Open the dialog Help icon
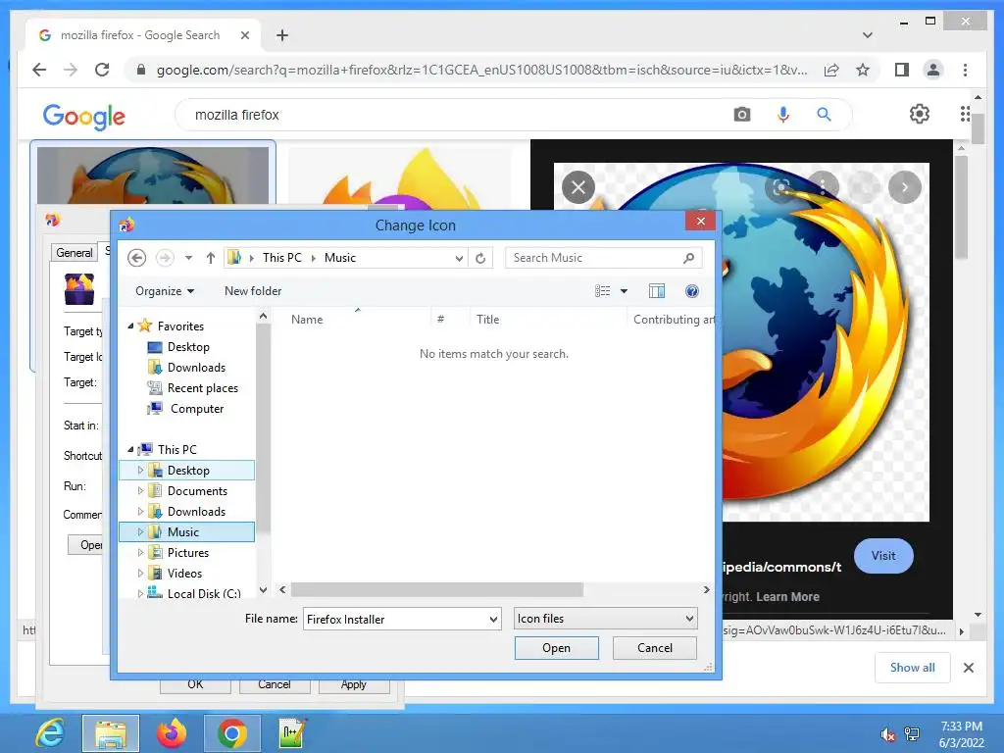Viewport: 1004px width, 753px height. pos(692,291)
